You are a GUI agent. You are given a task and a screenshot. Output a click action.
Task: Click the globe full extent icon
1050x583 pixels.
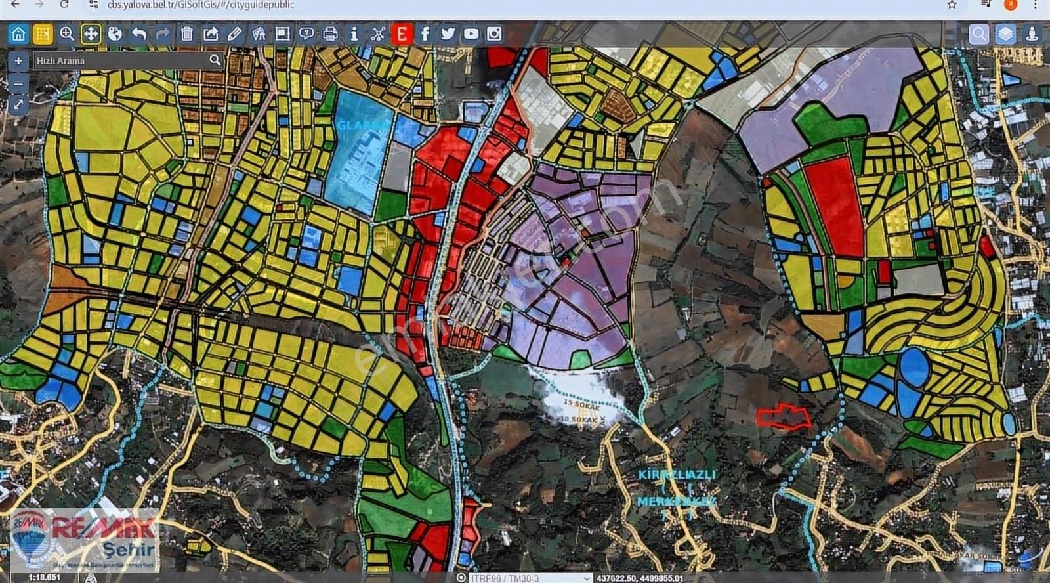115,34
